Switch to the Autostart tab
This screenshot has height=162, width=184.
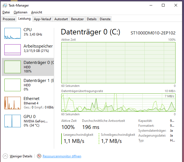[x=61, y=19]
